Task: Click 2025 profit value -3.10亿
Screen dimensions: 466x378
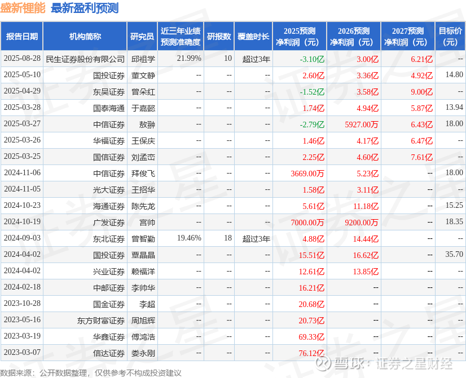Action: pos(312,59)
